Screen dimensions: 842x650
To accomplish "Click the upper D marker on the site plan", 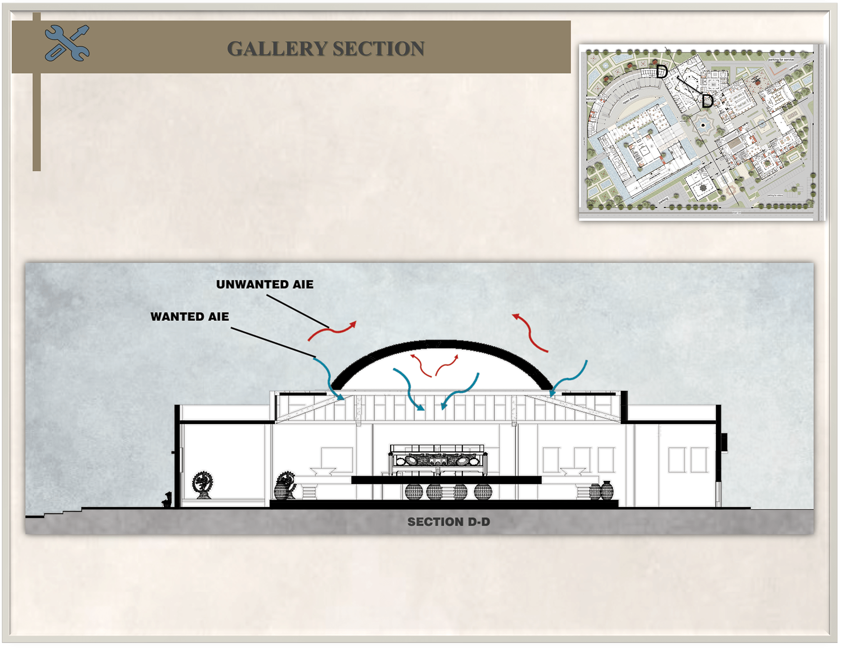I will [x=662, y=71].
